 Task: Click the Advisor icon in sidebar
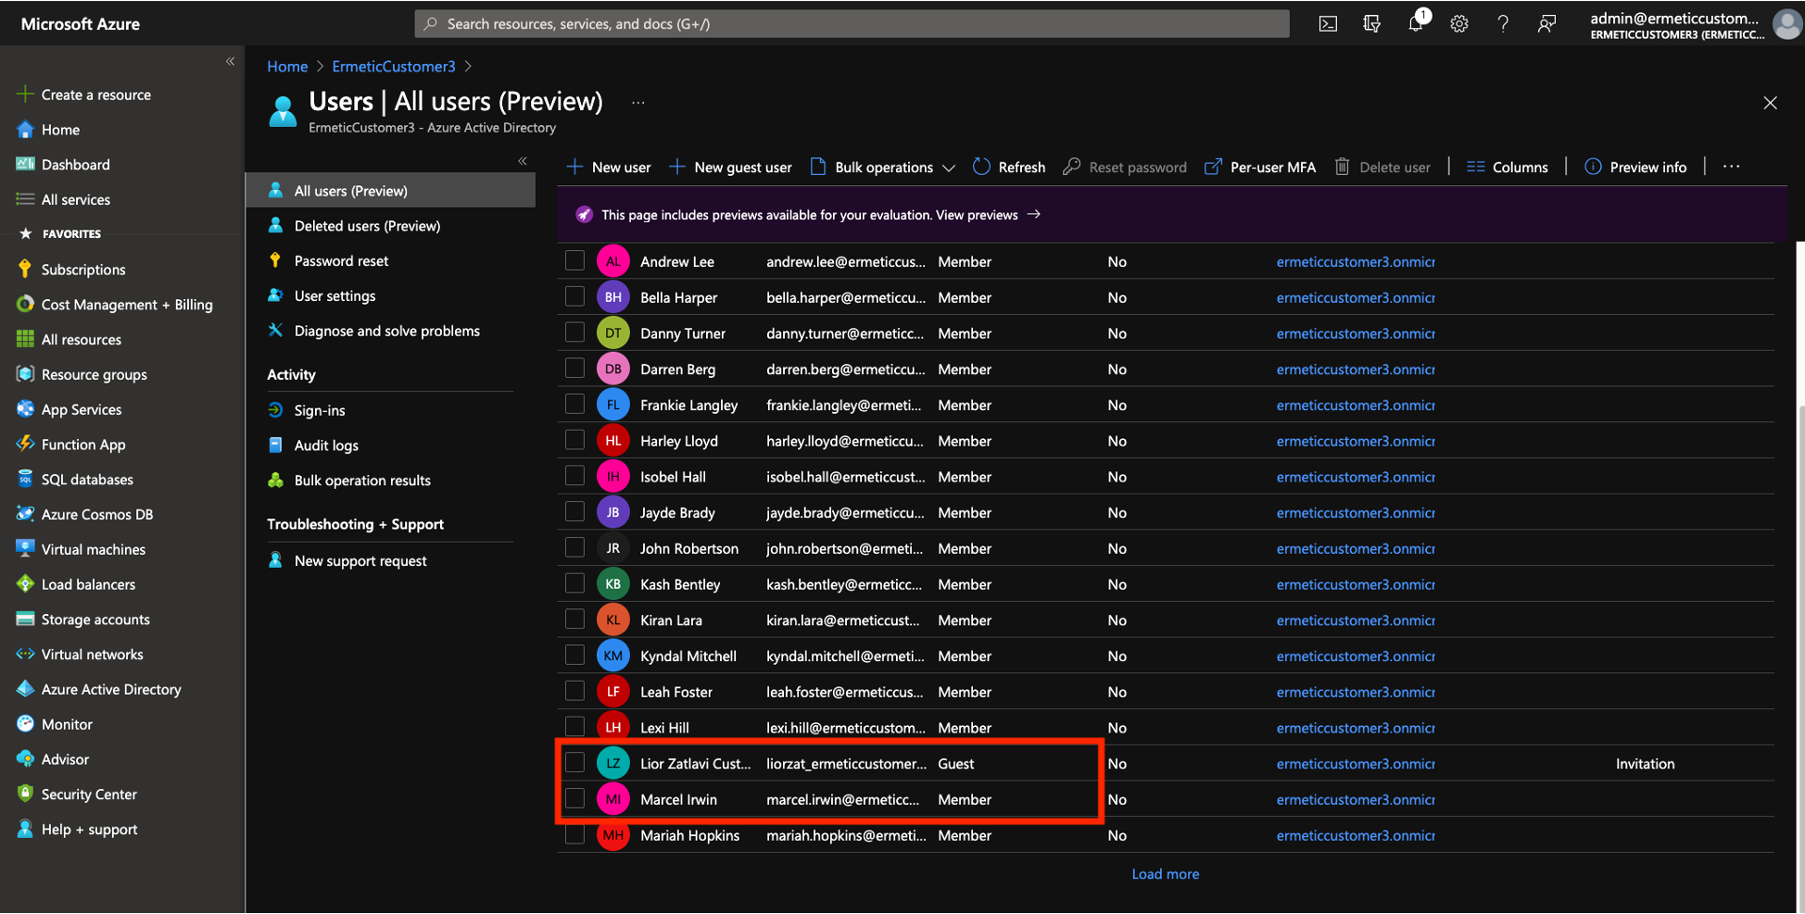[25, 759]
